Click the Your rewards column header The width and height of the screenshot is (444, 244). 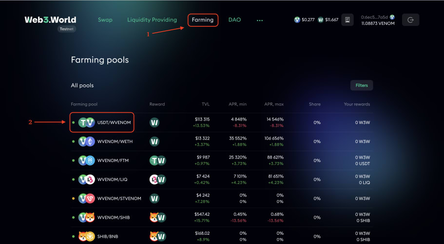(x=357, y=104)
